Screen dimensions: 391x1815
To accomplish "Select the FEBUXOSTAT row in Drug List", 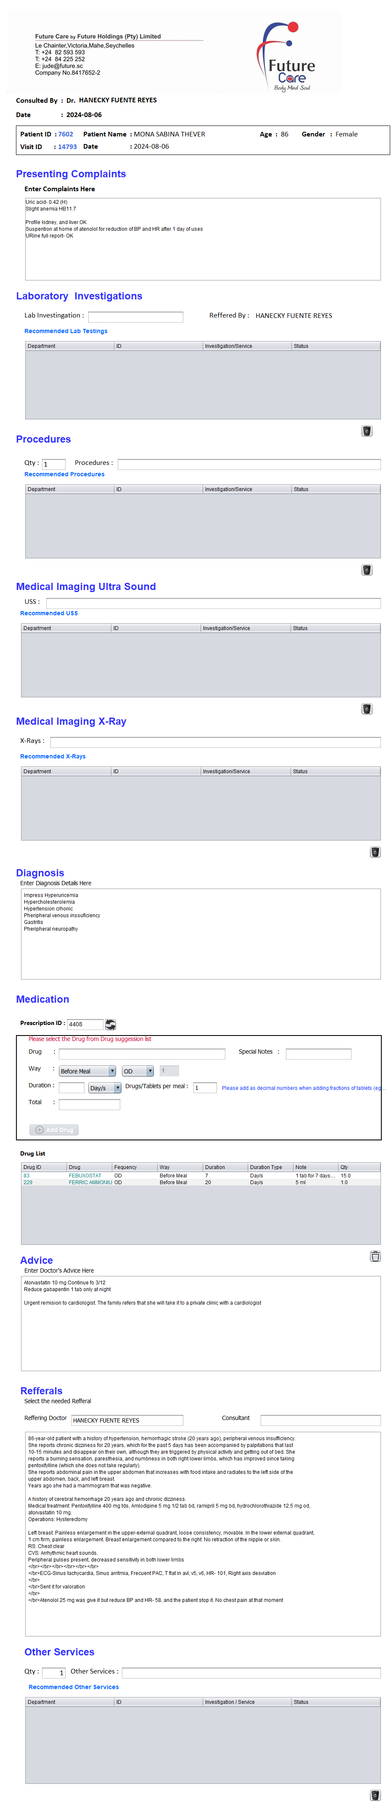I will point(85,1175).
